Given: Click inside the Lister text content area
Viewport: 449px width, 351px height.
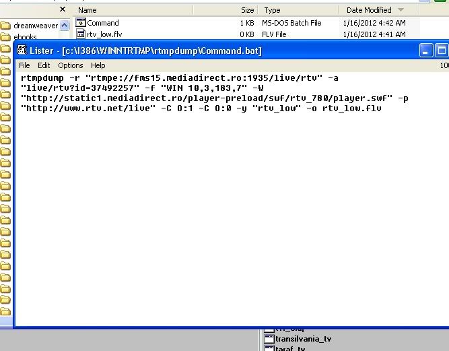Looking at the screenshot, I should [x=229, y=216].
